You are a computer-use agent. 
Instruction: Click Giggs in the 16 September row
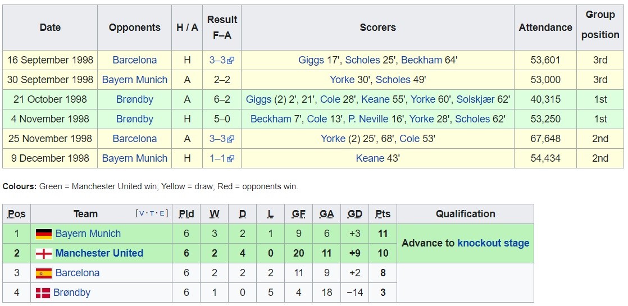pyautogui.click(x=311, y=60)
